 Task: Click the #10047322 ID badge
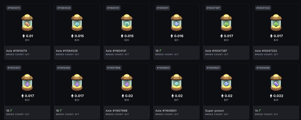tap(263, 8)
